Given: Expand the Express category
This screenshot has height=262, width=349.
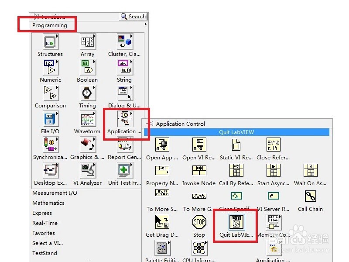Looking at the screenshot, I should point(42,213).
